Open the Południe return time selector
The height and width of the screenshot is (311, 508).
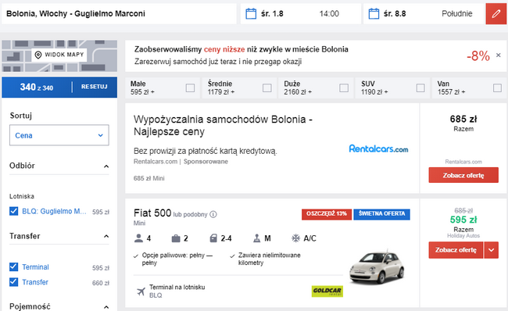point(457,13)
